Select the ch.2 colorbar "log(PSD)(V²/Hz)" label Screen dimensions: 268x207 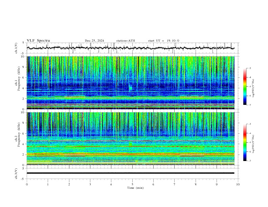[x=253, y=144]
